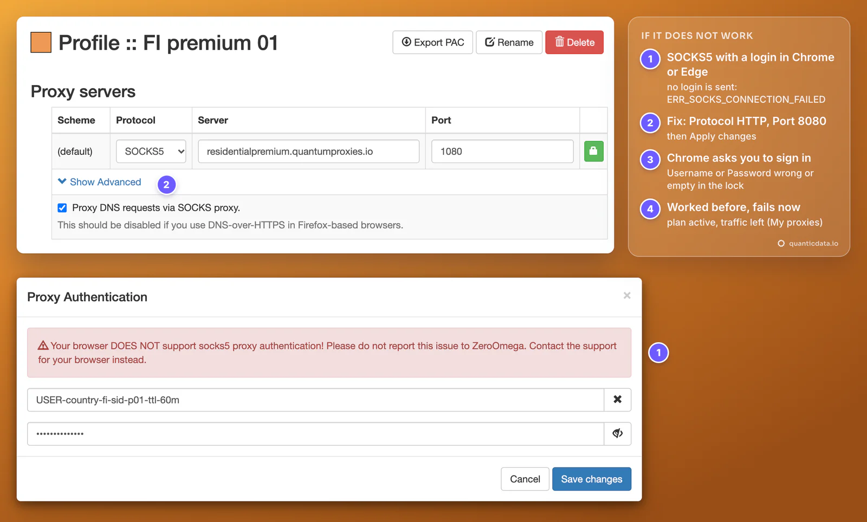Expand the Show Advanced section
The image size is (867, 522).
pos(100,182)
